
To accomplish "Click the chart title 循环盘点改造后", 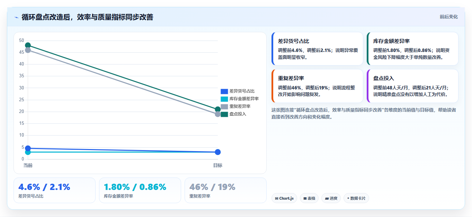I will click(x=87, y=17).
